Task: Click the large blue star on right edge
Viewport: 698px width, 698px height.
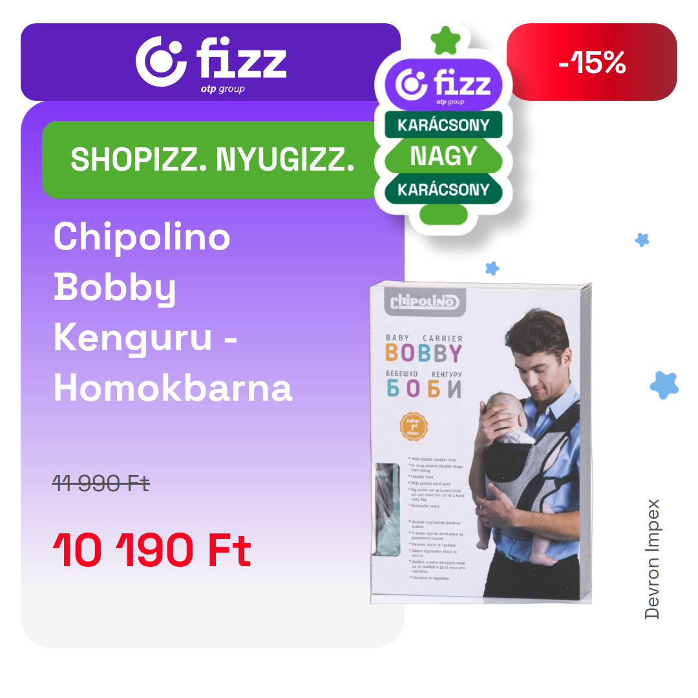Action: [664, 385]
